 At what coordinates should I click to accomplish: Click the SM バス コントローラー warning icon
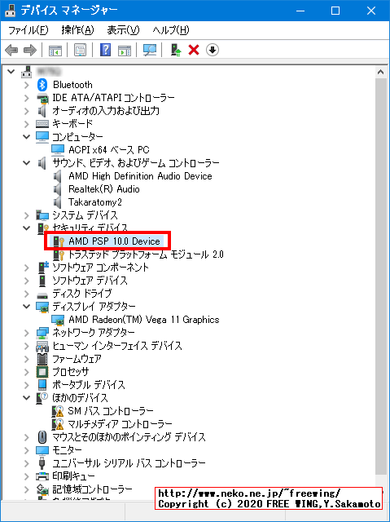pyautogui.click(x=58, y=411)
